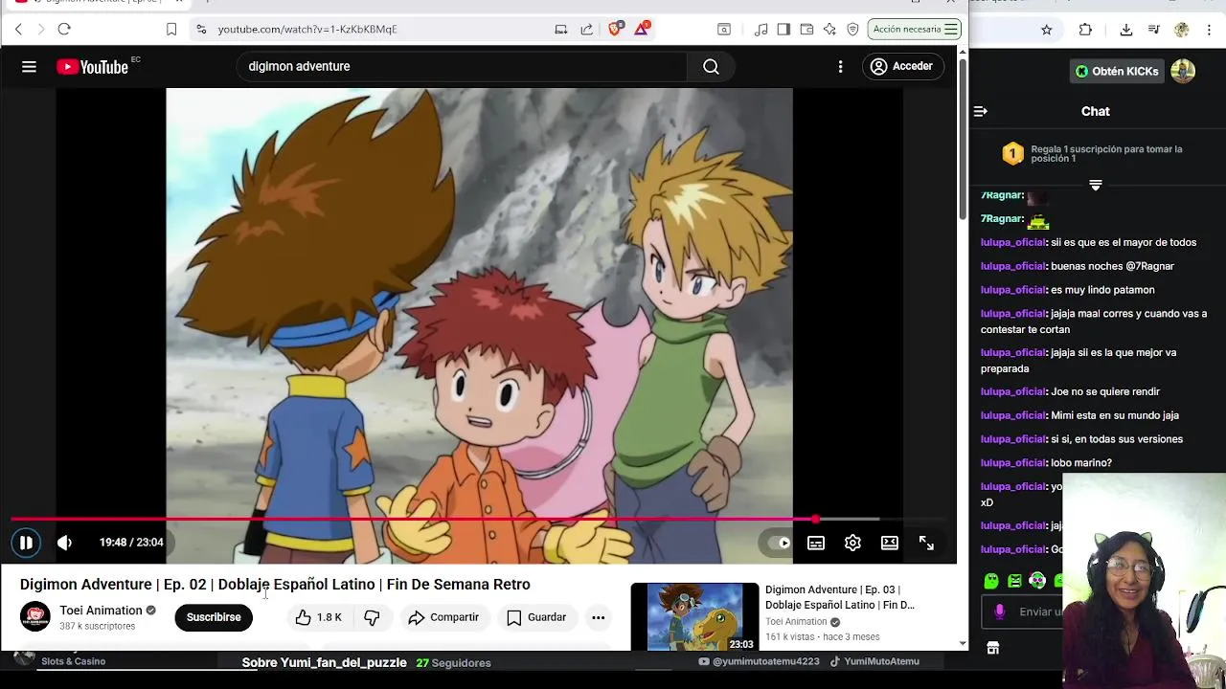This screenshot has width=1226, height=689.
Task: Toggle the browser sidebar panel
Action: coord(783,29)
